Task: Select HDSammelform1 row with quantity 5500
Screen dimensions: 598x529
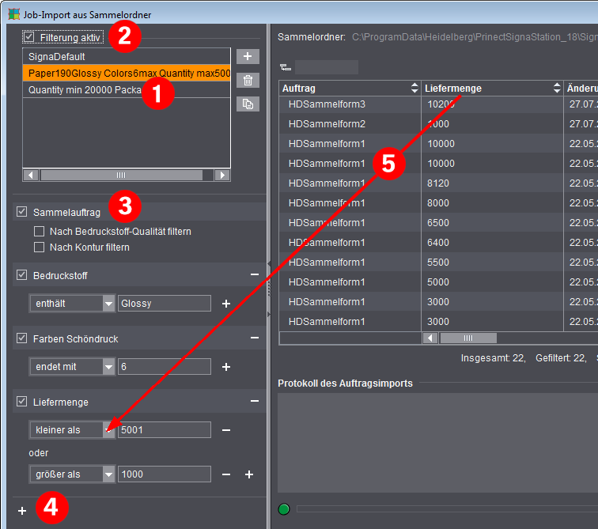Action: pyautogui.click(x=438, y=263)
